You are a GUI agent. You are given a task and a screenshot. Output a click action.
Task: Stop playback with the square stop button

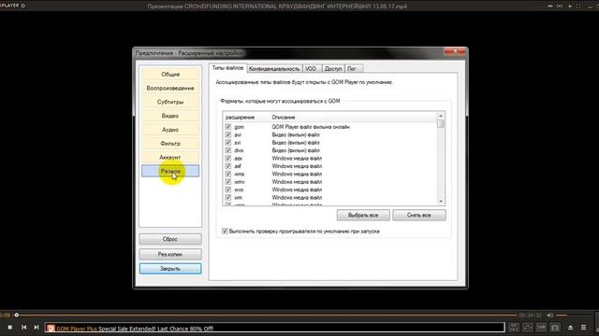[10, 328]
